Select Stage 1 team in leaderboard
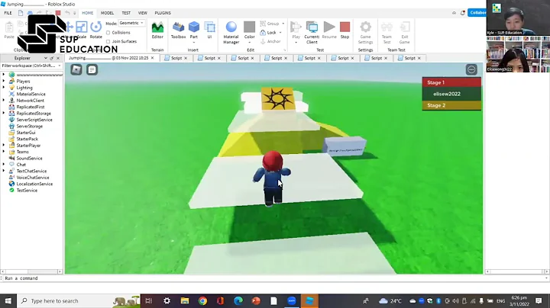The width and height of the screenshot is (550, 308). tap(451, 82)
